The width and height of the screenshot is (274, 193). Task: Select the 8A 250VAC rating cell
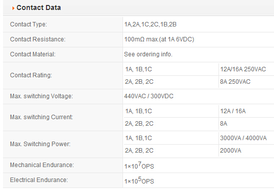pos(235,82)
